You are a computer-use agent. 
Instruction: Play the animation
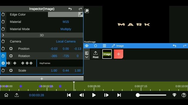click(x=94, y=95)
